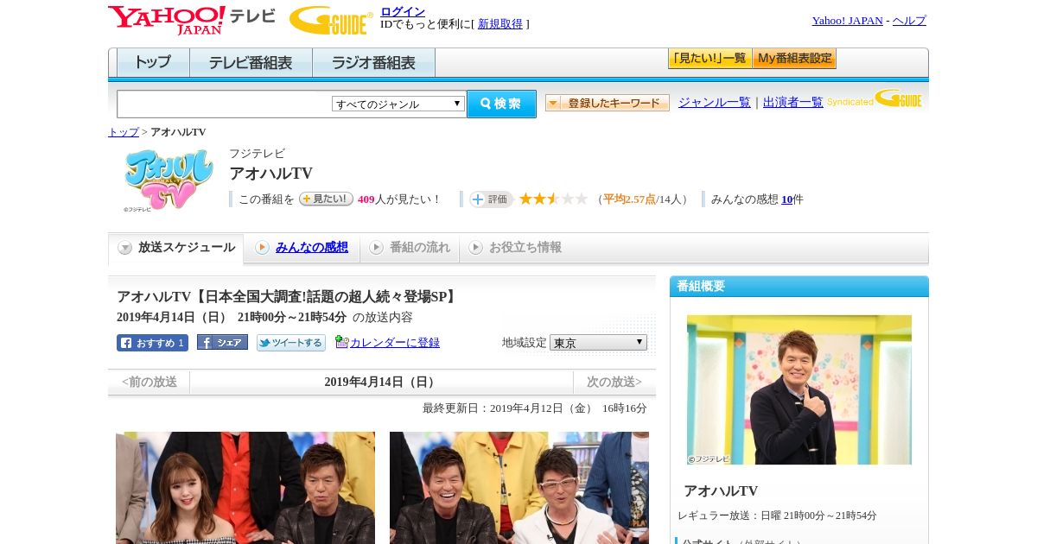Click the レギュラー放送 schedule text
Viewport: 1037px width, 544px height.
coord(777,516)
